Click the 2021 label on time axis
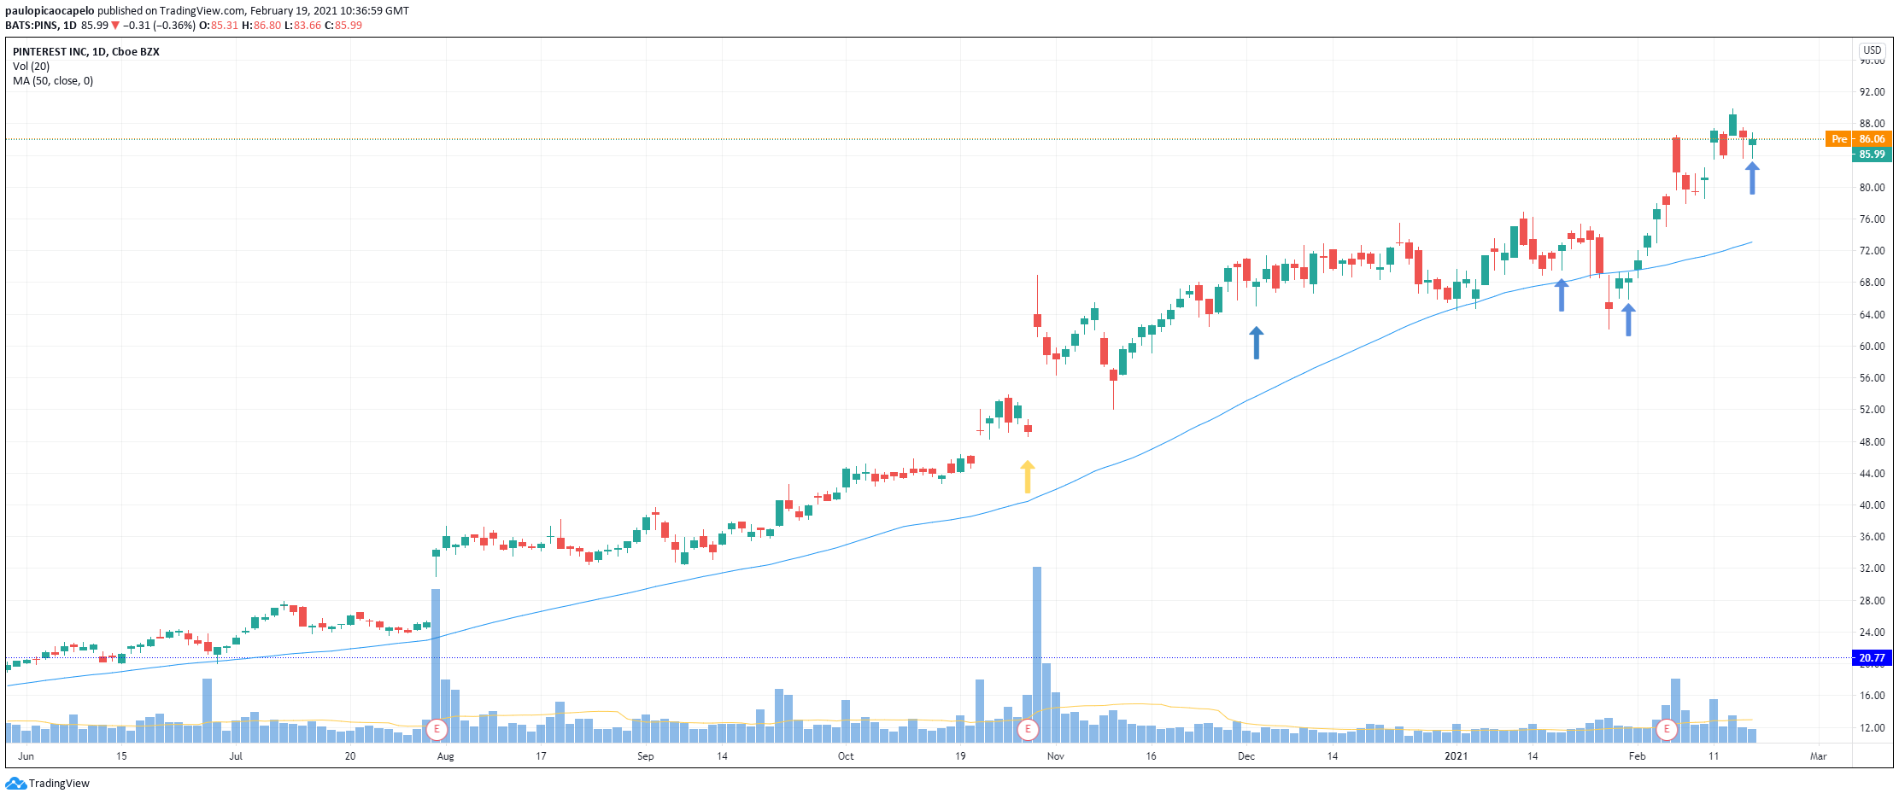This screenshot has height=799, width=1899. [1456, 756]
